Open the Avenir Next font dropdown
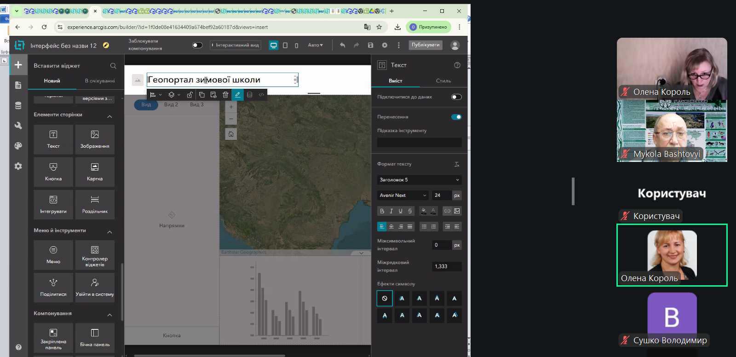 [x=402, y=196]
